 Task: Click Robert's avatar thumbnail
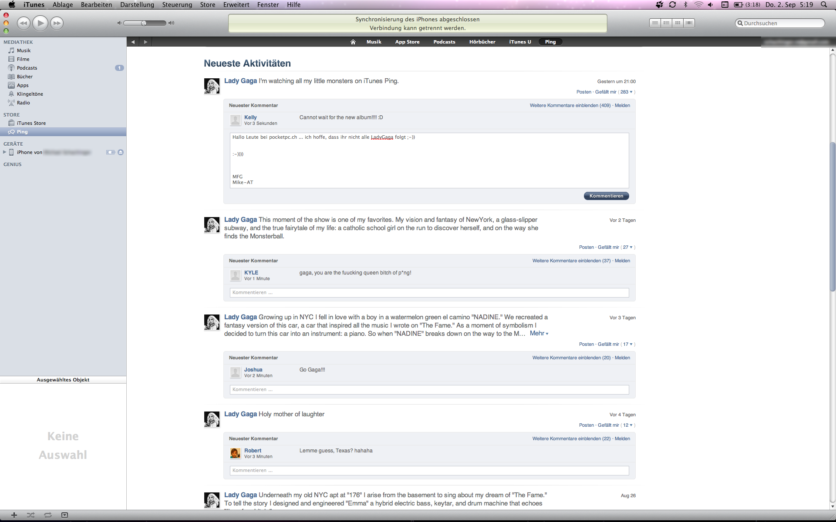click(235, 453)
